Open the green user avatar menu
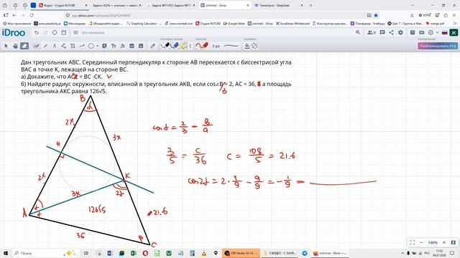460x258 pixels. coord(454,32)
